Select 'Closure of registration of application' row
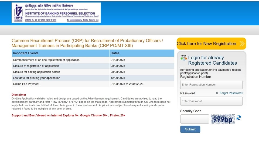Image resolution: width=259 pixels, height=146 pixels. [x=93, y=66]
